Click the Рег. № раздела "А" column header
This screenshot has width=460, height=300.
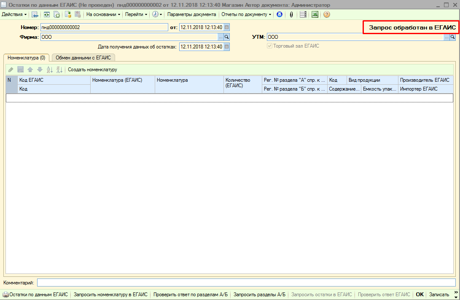pyautogui.click(x=295, y=80)
